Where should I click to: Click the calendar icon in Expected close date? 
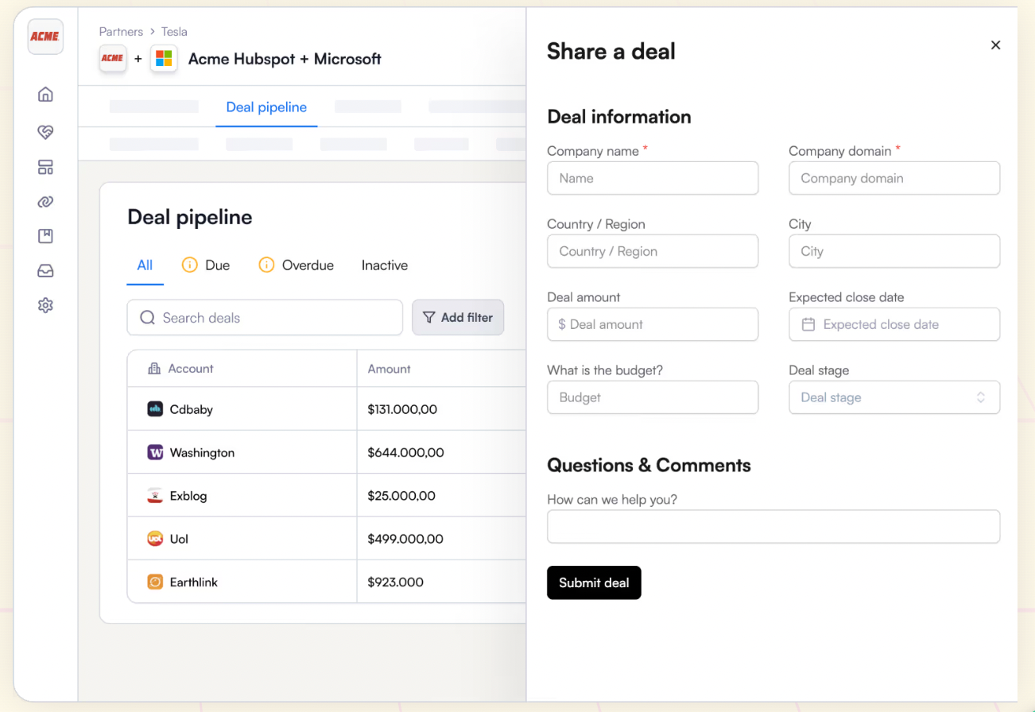(808, 324)
